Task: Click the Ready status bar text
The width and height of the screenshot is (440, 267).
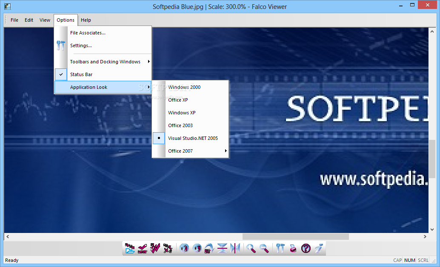Action: pos(12,260)
